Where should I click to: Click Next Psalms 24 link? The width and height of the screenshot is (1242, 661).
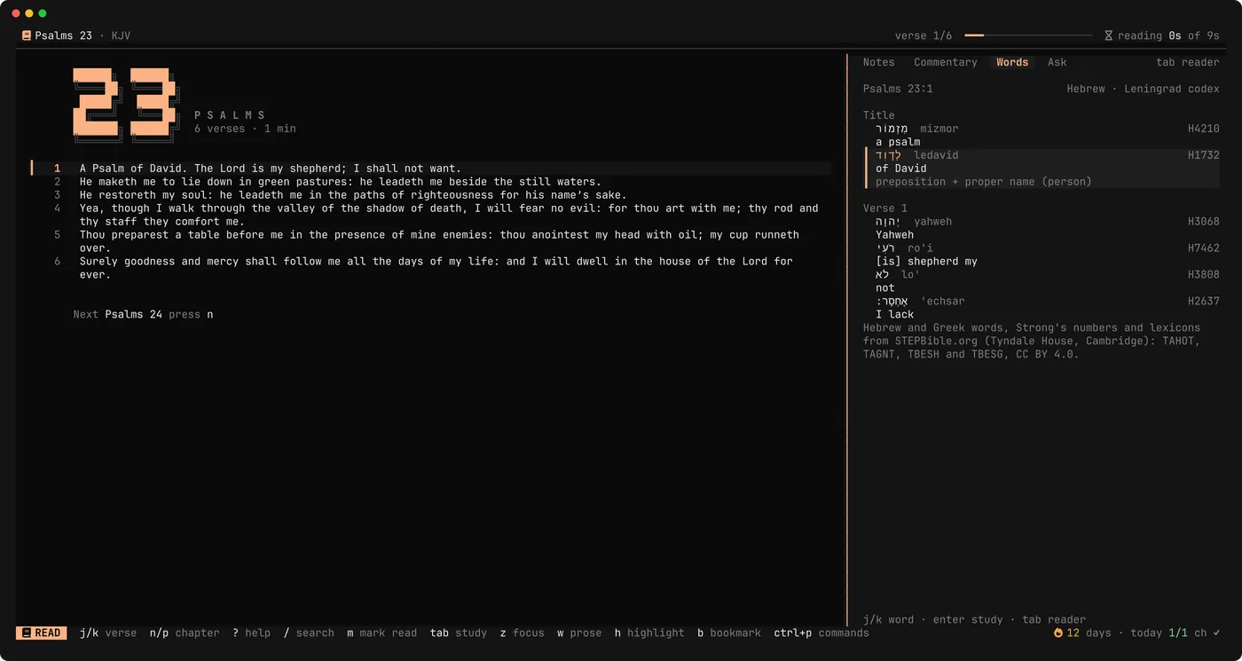pyautogui.click(x=143, y=314)
